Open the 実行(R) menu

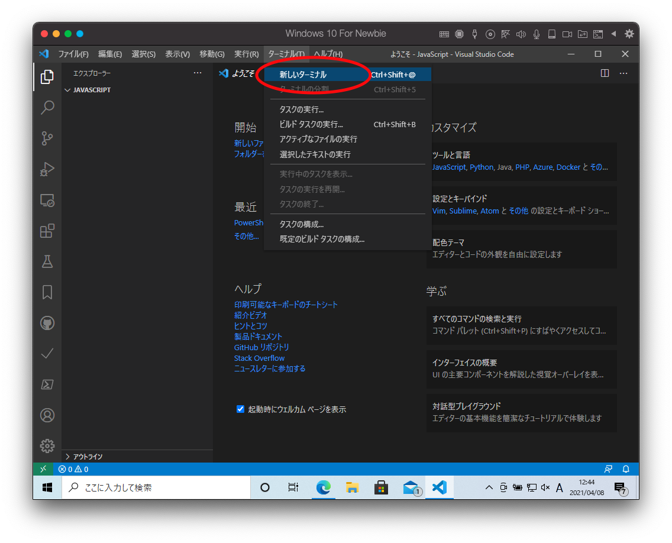click(x=247, y=54)
